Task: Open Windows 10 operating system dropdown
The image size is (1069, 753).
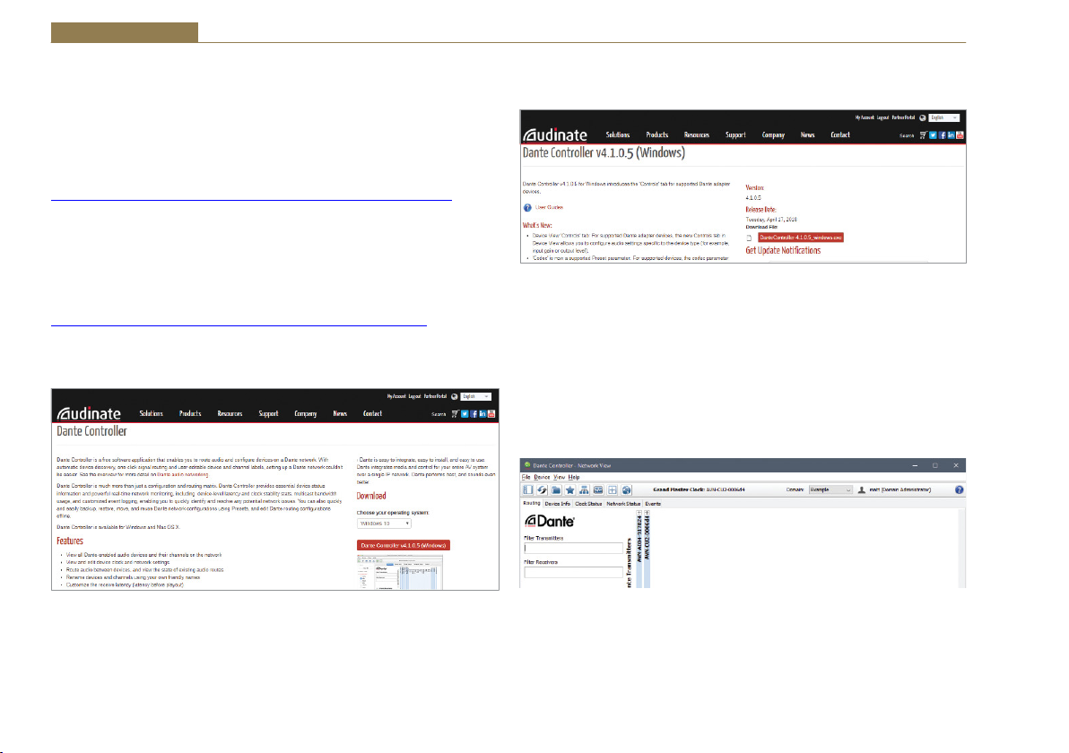Action: point(384,524)
